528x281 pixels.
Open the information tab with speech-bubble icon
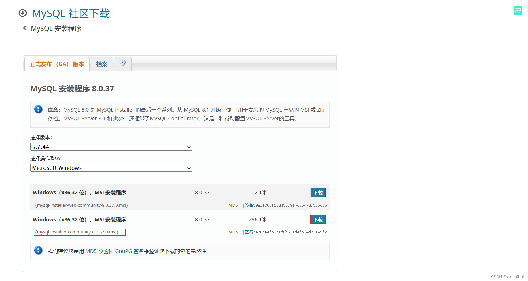click(123, 64)
